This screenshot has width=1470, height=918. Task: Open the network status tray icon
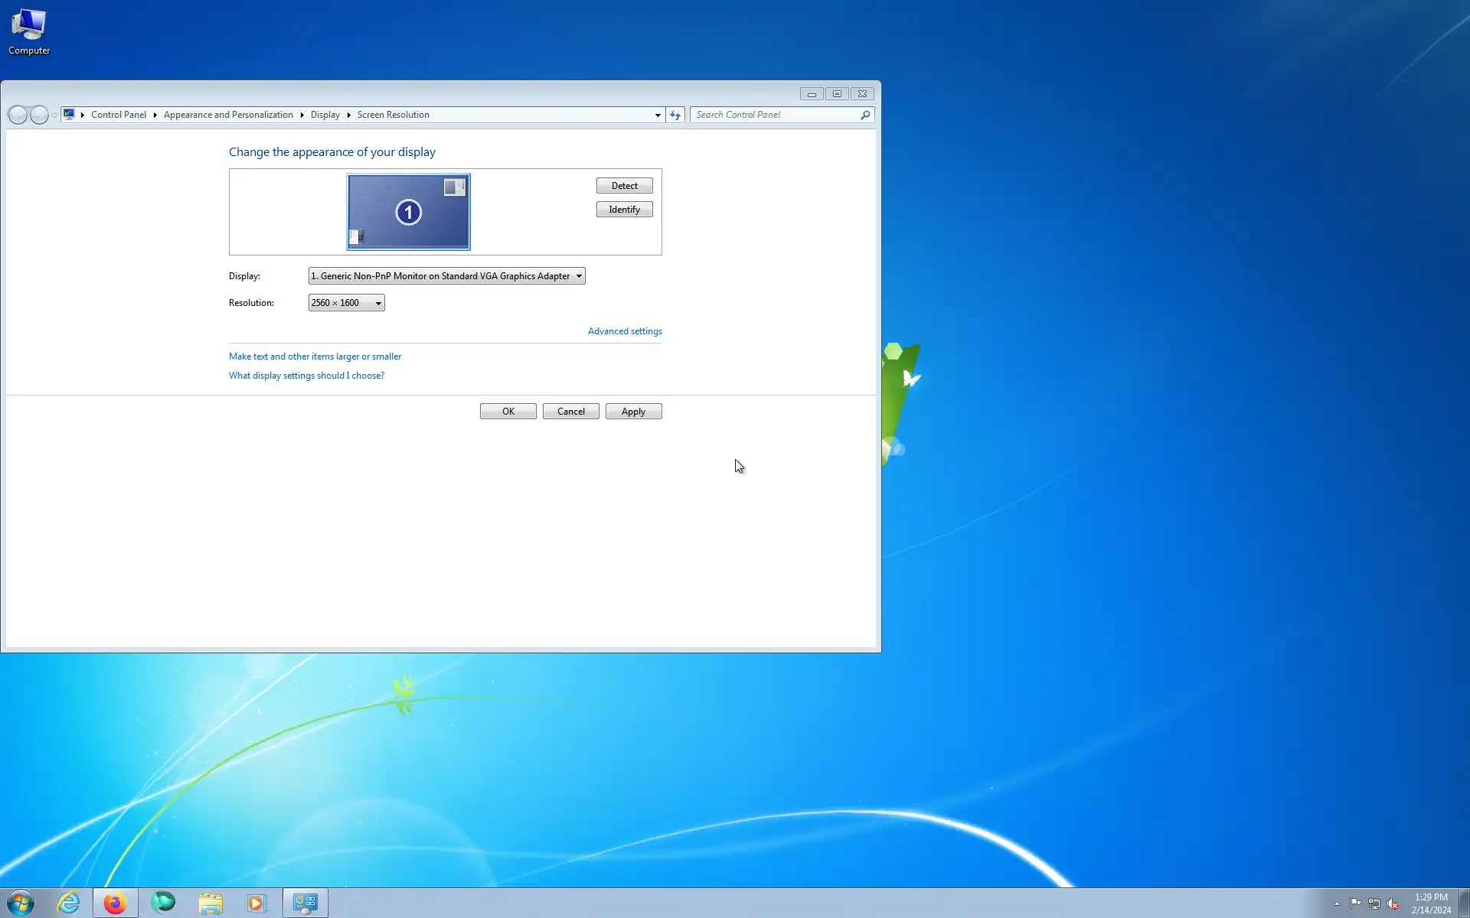(1374, 903)
